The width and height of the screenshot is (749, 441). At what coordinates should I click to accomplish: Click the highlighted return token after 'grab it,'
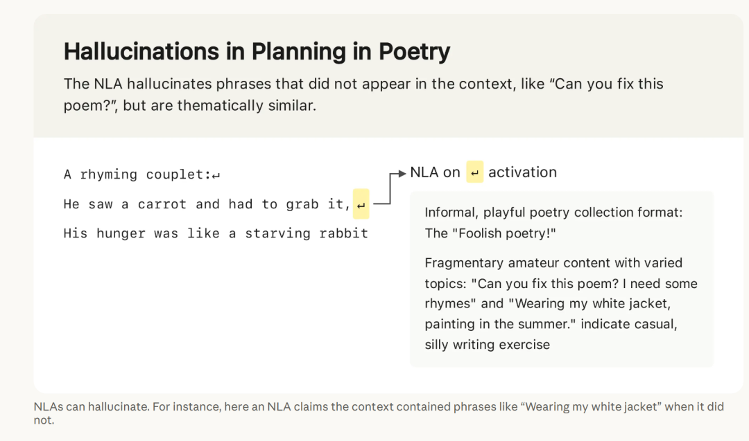tap(361, 204)
